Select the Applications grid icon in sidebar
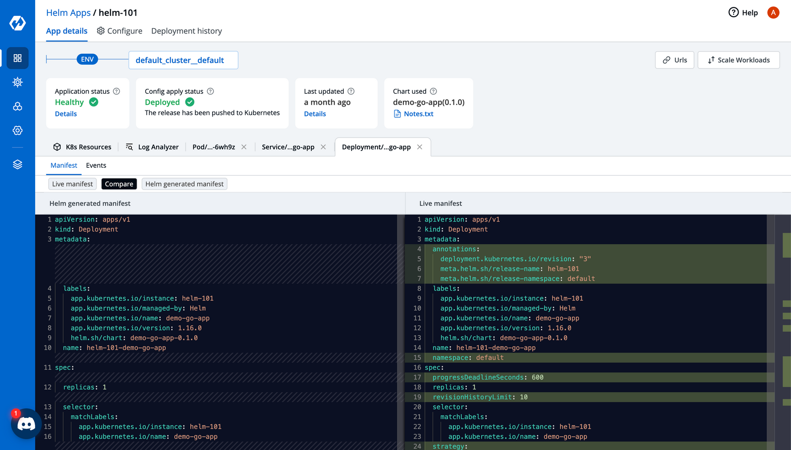The image size is (791, 450). click(x=17, y=58)
